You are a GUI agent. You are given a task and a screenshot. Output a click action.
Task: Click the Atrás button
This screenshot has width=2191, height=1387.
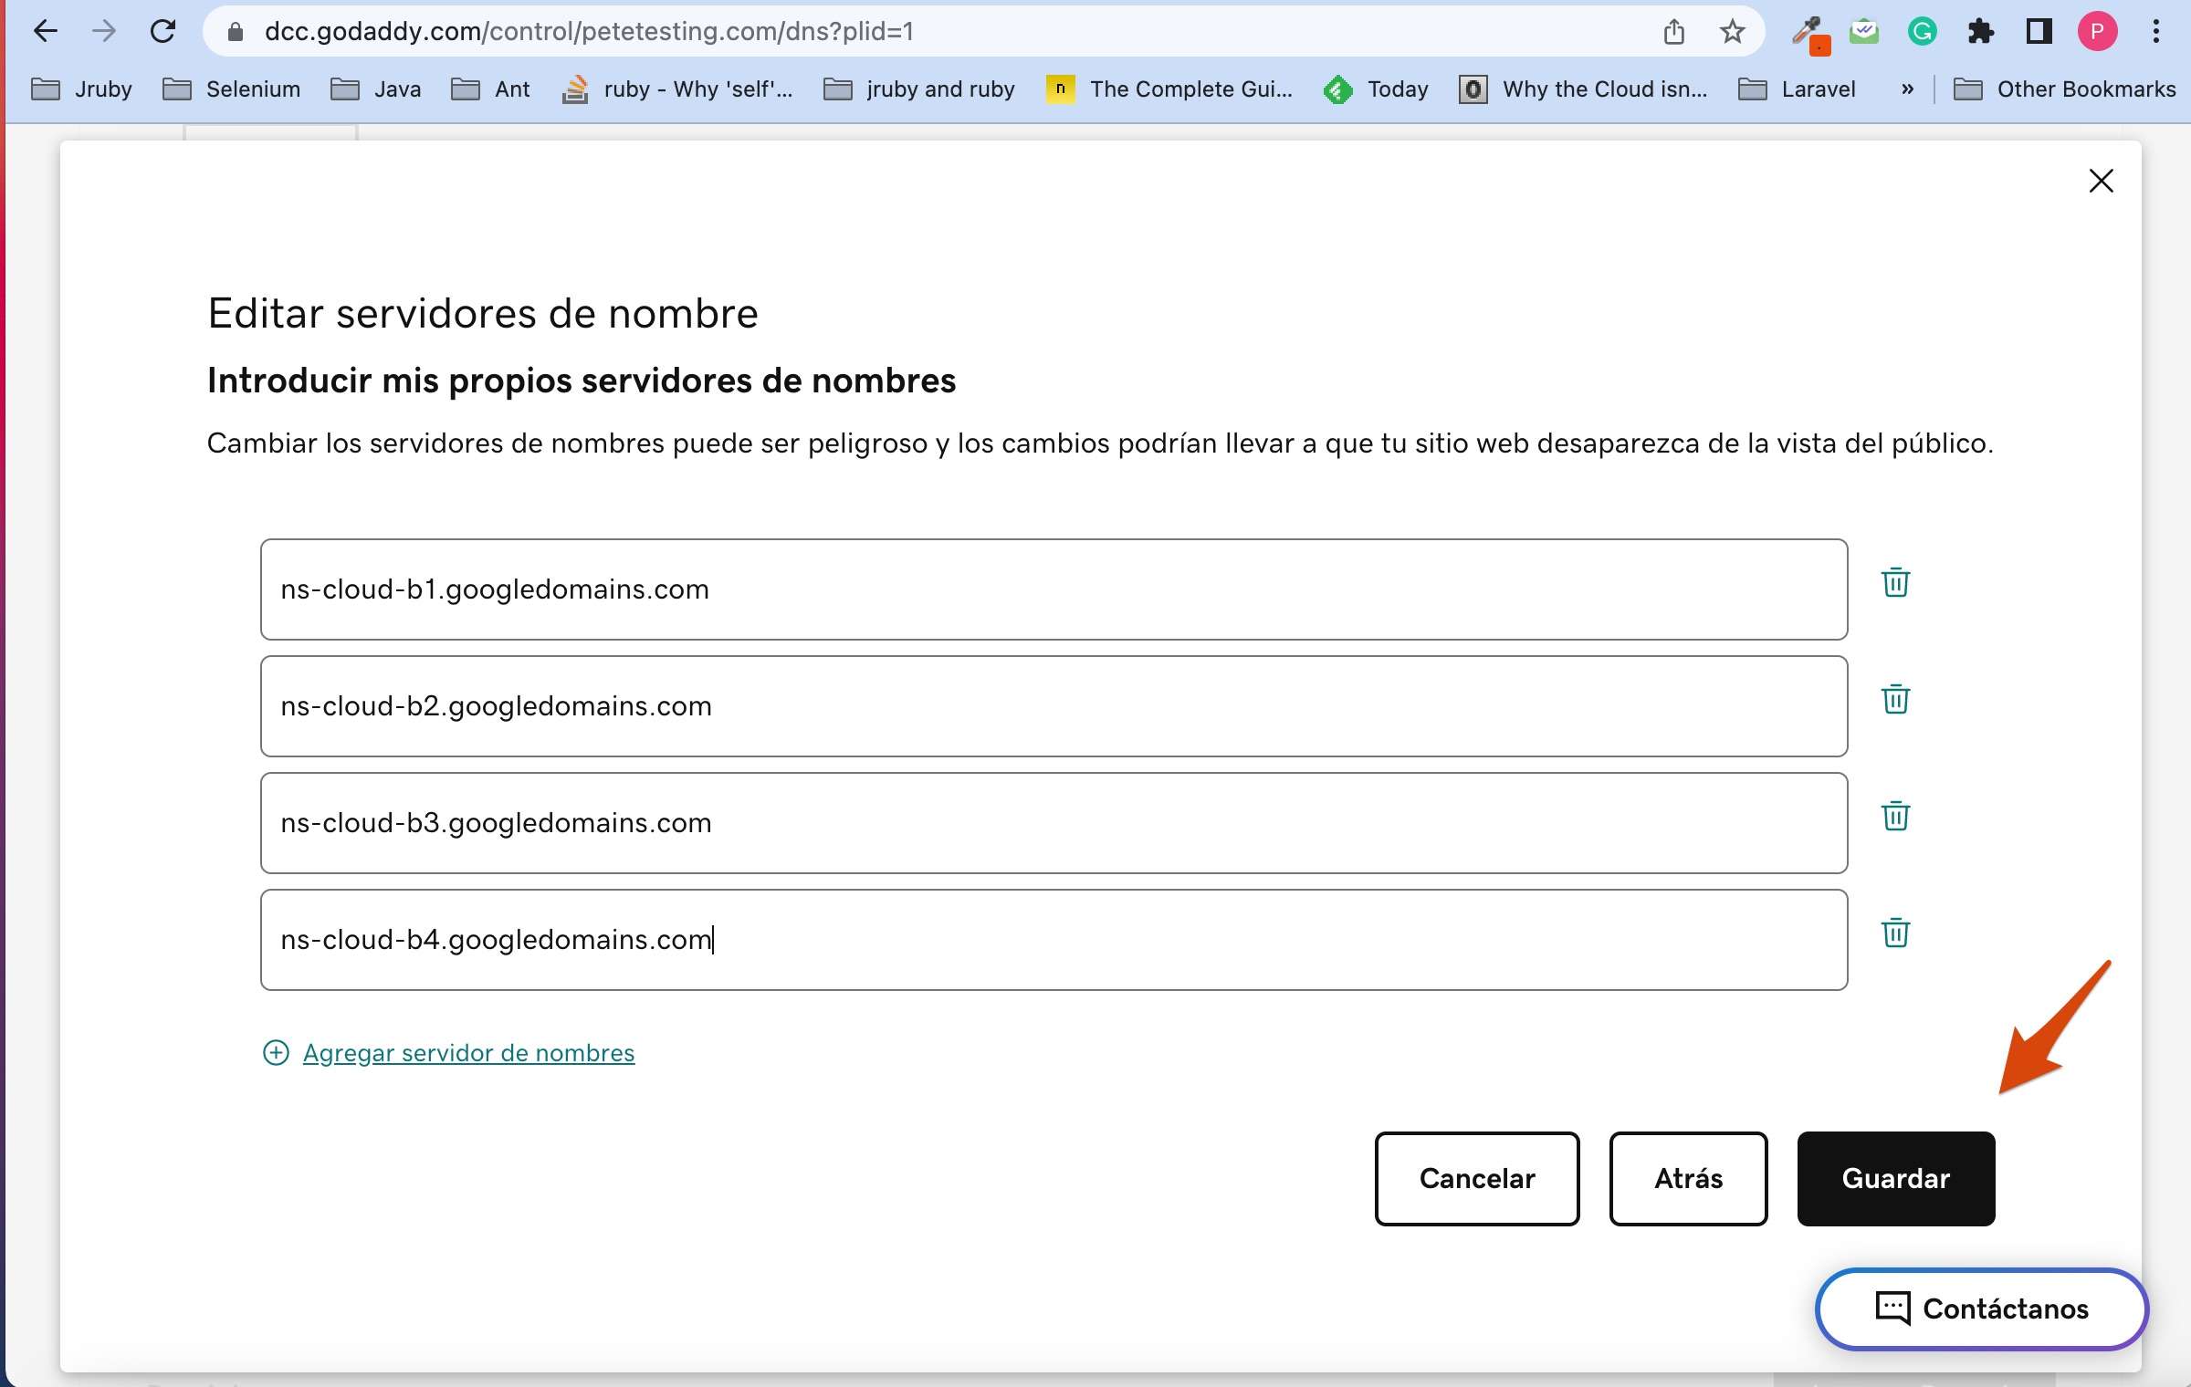[1688, 1178]
